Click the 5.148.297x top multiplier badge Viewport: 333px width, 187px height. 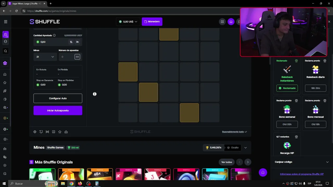click(x=214, y=148)
